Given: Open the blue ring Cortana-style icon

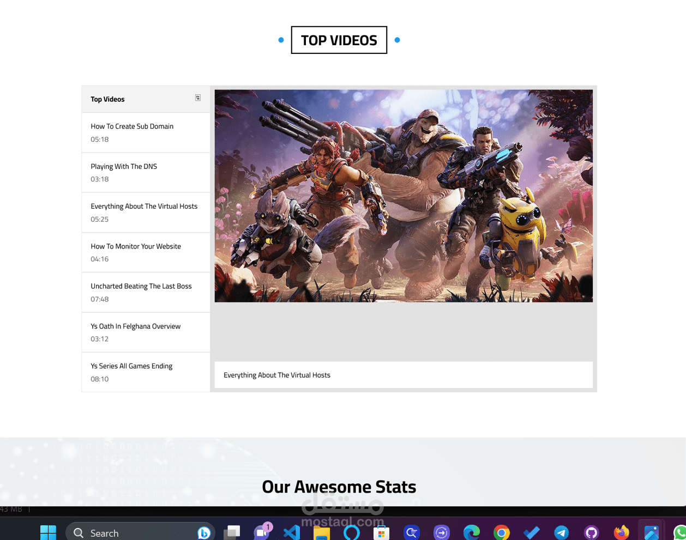Looking at the screenshot, I should click(x=352, y=532).
